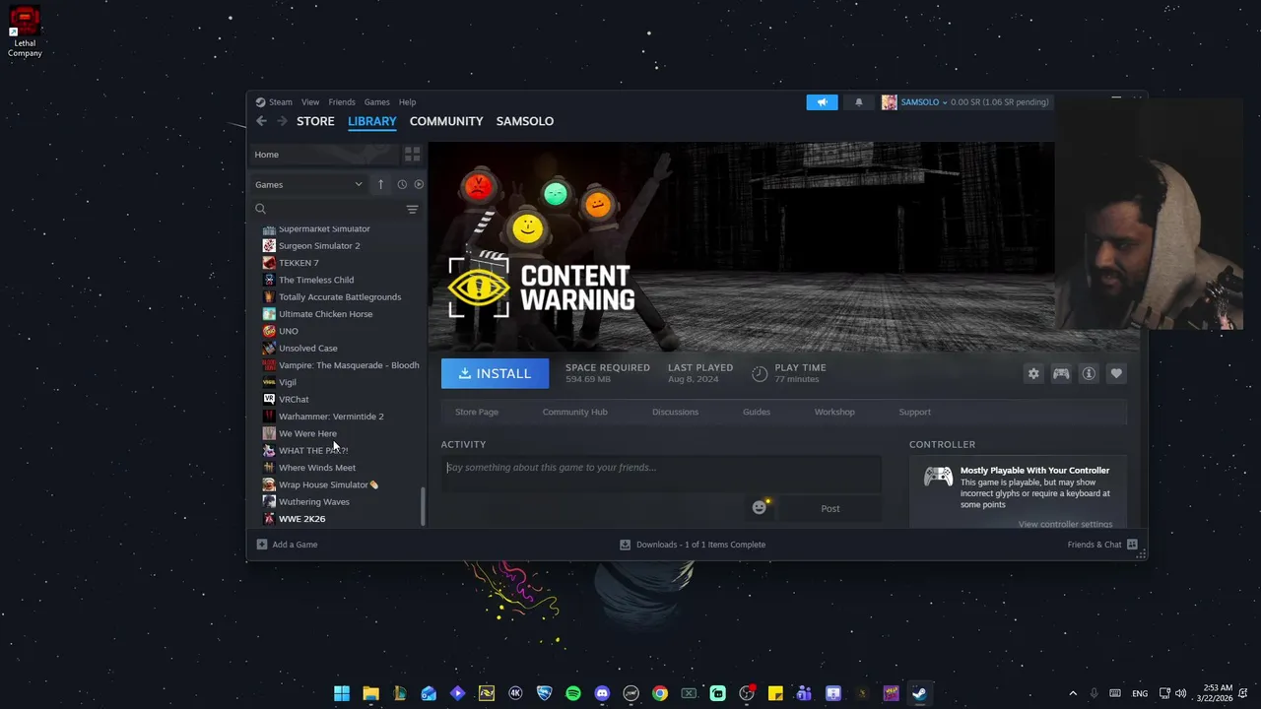Screen dimensions: 1261x709
Task: Open the Lethal Company desktop shortcut
Action: (x=25, y=32)
